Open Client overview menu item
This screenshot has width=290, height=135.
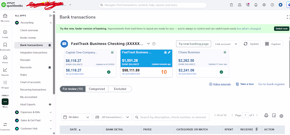pyautogui.click(x=29, y=30)
